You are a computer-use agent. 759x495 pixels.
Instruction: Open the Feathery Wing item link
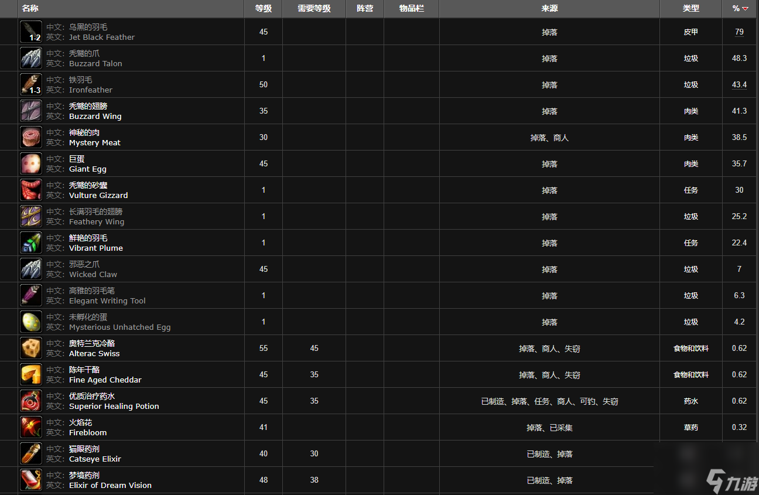click(97, 221)
